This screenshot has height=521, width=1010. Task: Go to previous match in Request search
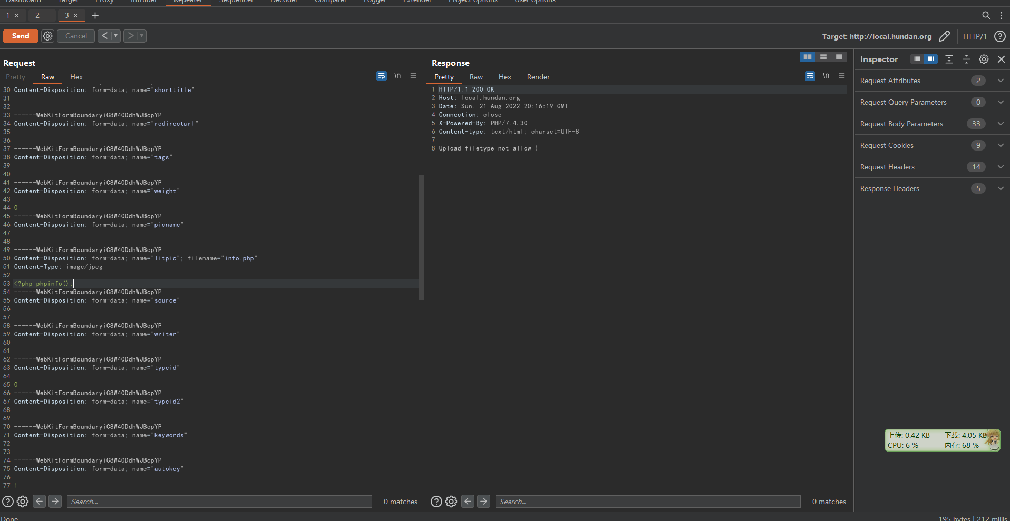[39, 502]
